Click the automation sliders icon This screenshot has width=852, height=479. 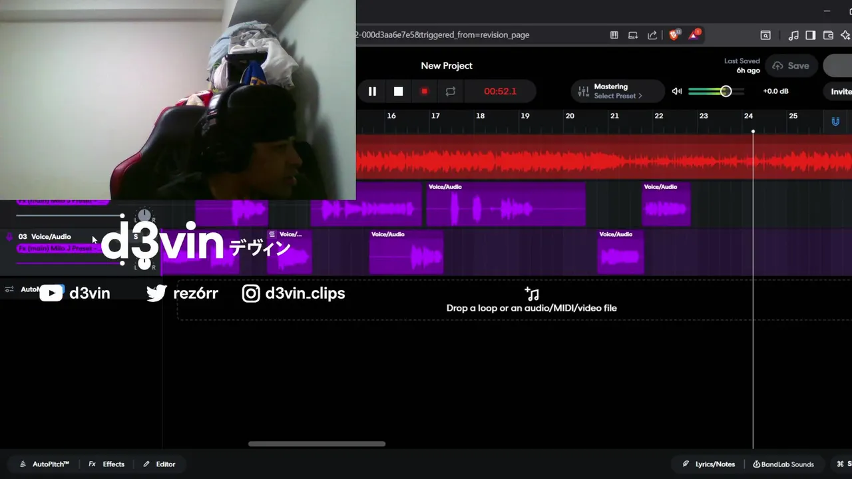9,289
